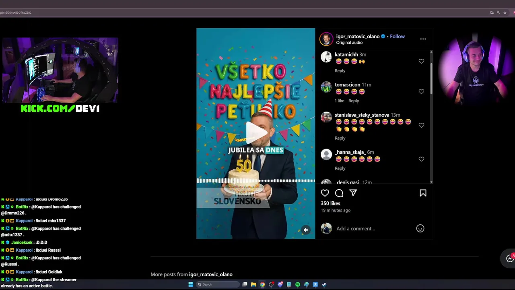Click the Kapparol !bduel Goldiak chat message

[32, 272]
